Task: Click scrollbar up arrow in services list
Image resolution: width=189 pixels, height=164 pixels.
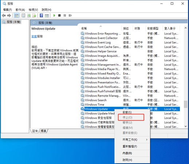Action: pos(185,28)
